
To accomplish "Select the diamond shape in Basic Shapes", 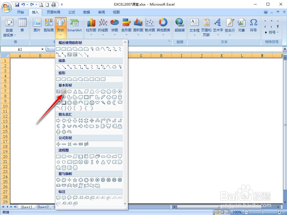I will click(98, 92).
